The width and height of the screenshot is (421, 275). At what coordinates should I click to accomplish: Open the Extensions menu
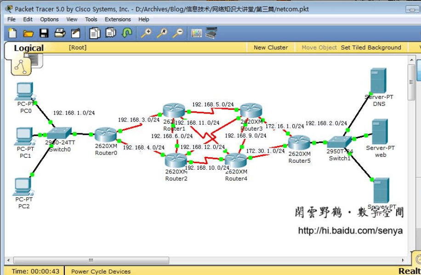click(118, 19)
